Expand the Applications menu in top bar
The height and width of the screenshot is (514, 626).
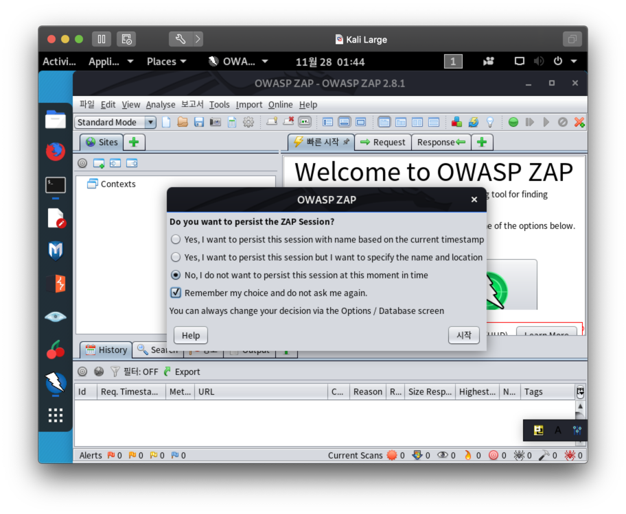click(x=111, y=62)
